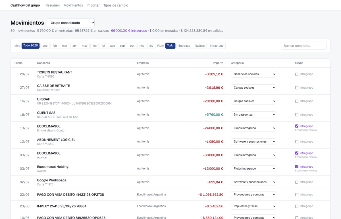
Task: Click the Cashflow del grupo title
Action: point(25,5)
